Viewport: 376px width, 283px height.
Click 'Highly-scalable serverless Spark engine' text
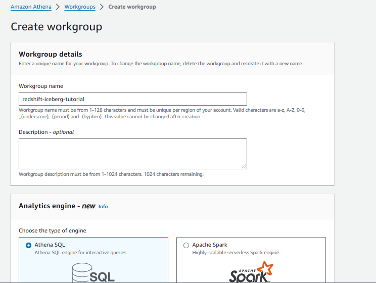tap(236, 253)
